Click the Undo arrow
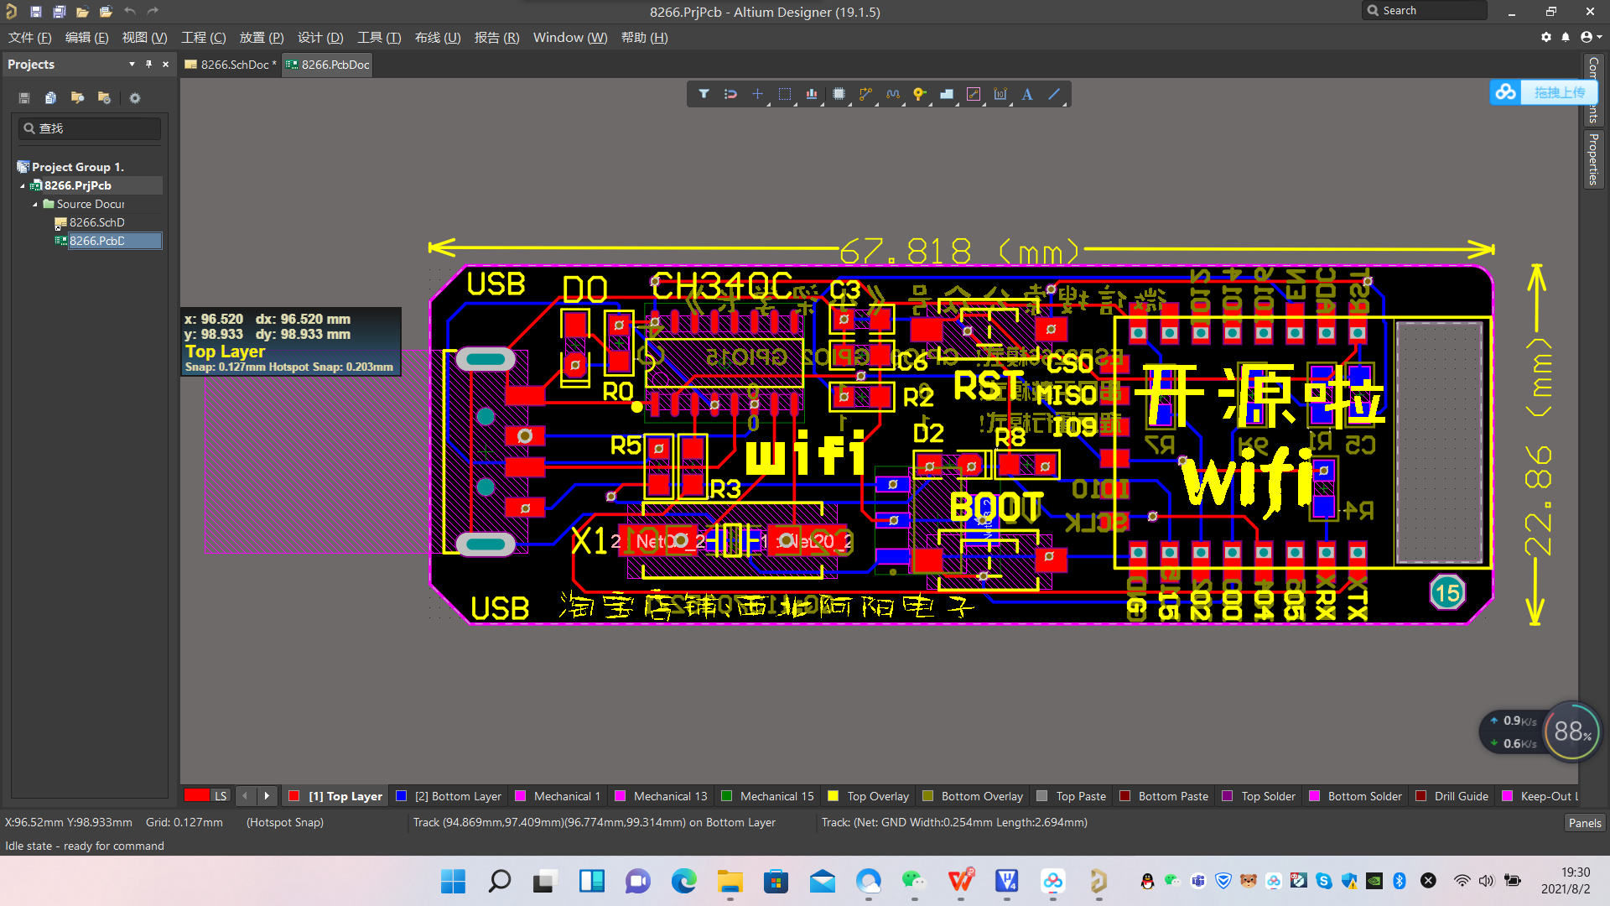Viewport: 1610px width, 906px height. click(x=129, y=11)
